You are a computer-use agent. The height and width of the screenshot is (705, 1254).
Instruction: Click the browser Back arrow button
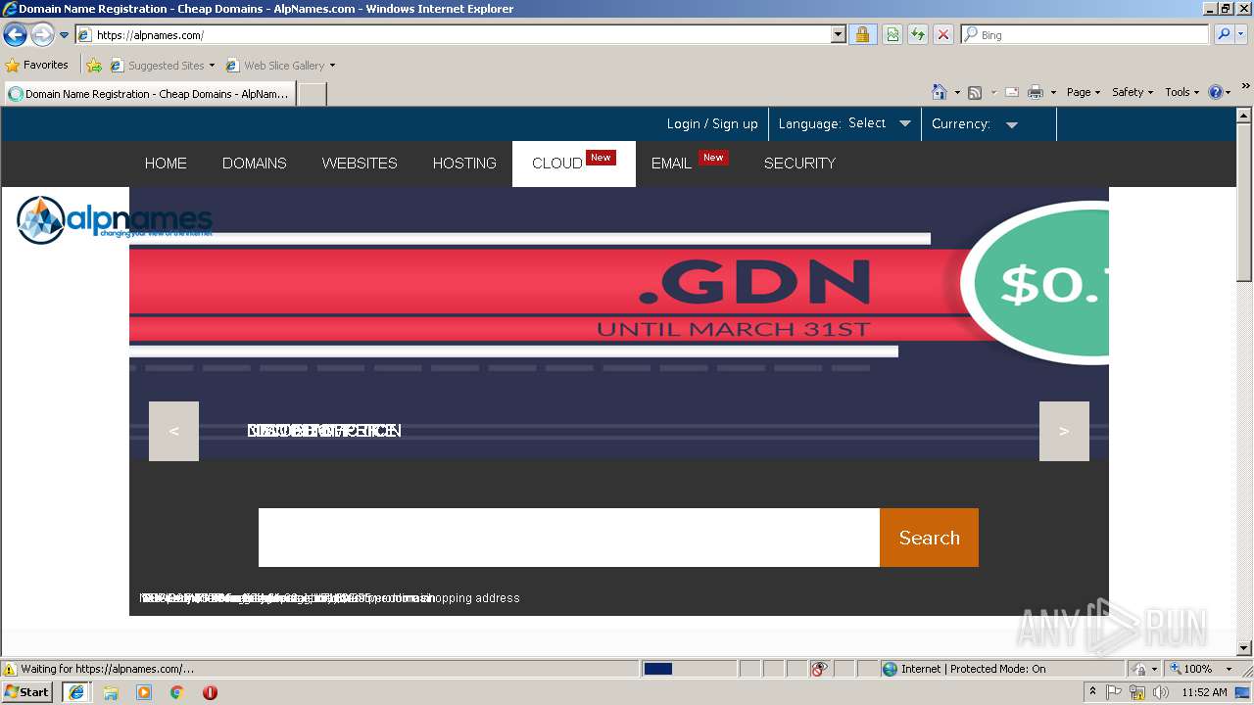coord(15,35)
